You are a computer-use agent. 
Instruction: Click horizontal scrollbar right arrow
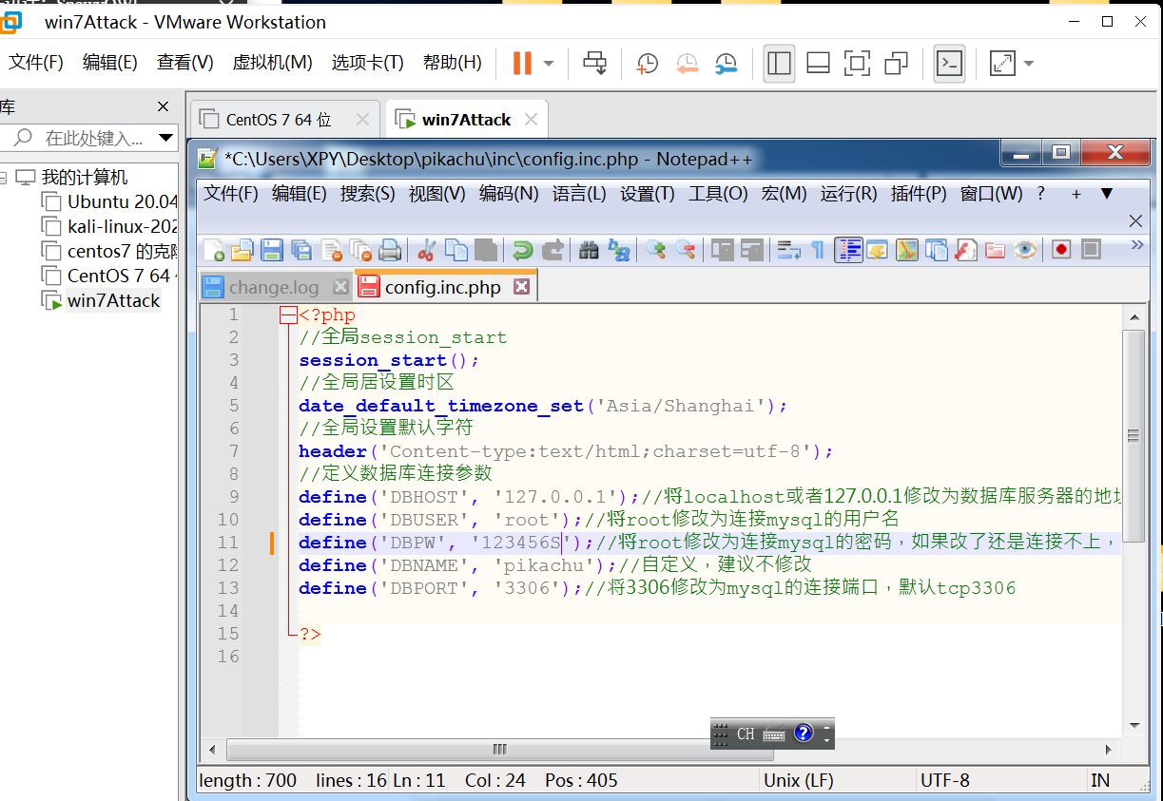click(x=1107, y=749)
